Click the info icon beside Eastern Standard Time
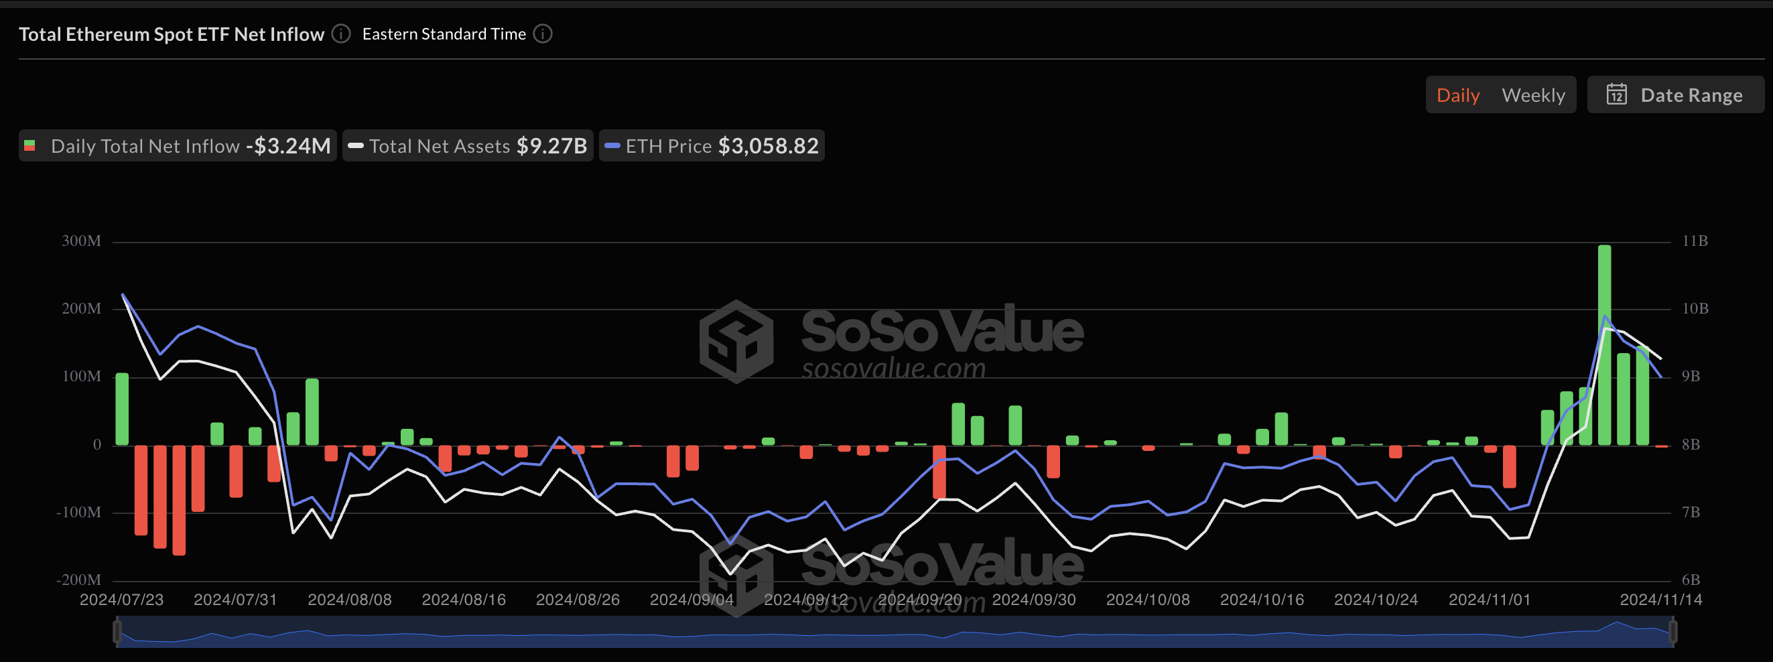Screen dimensions: 1773x662 [x=542, y=34]
